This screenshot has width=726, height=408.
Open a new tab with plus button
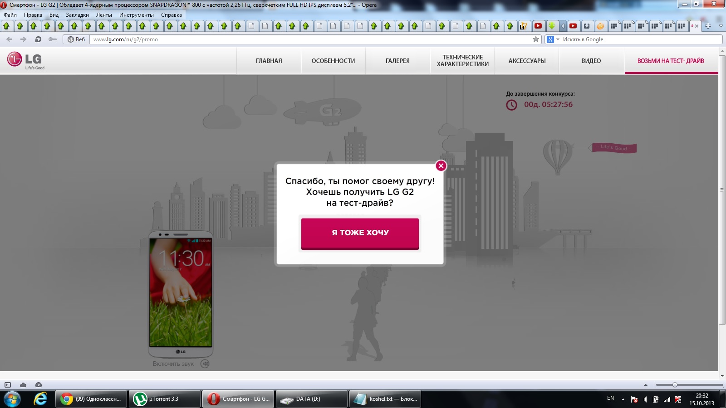tap(708, 26)
